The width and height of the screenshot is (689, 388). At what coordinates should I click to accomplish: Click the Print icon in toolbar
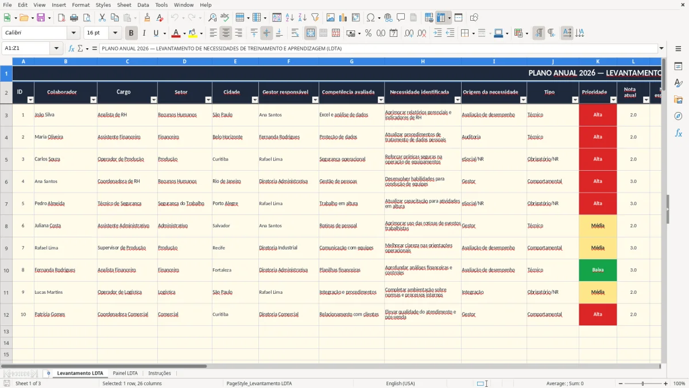pyautogui.click(x=73, y=18)
